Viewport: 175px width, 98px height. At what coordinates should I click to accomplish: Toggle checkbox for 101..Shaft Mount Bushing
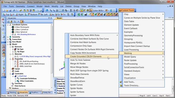pyautogui.click(x=15, y=62)
